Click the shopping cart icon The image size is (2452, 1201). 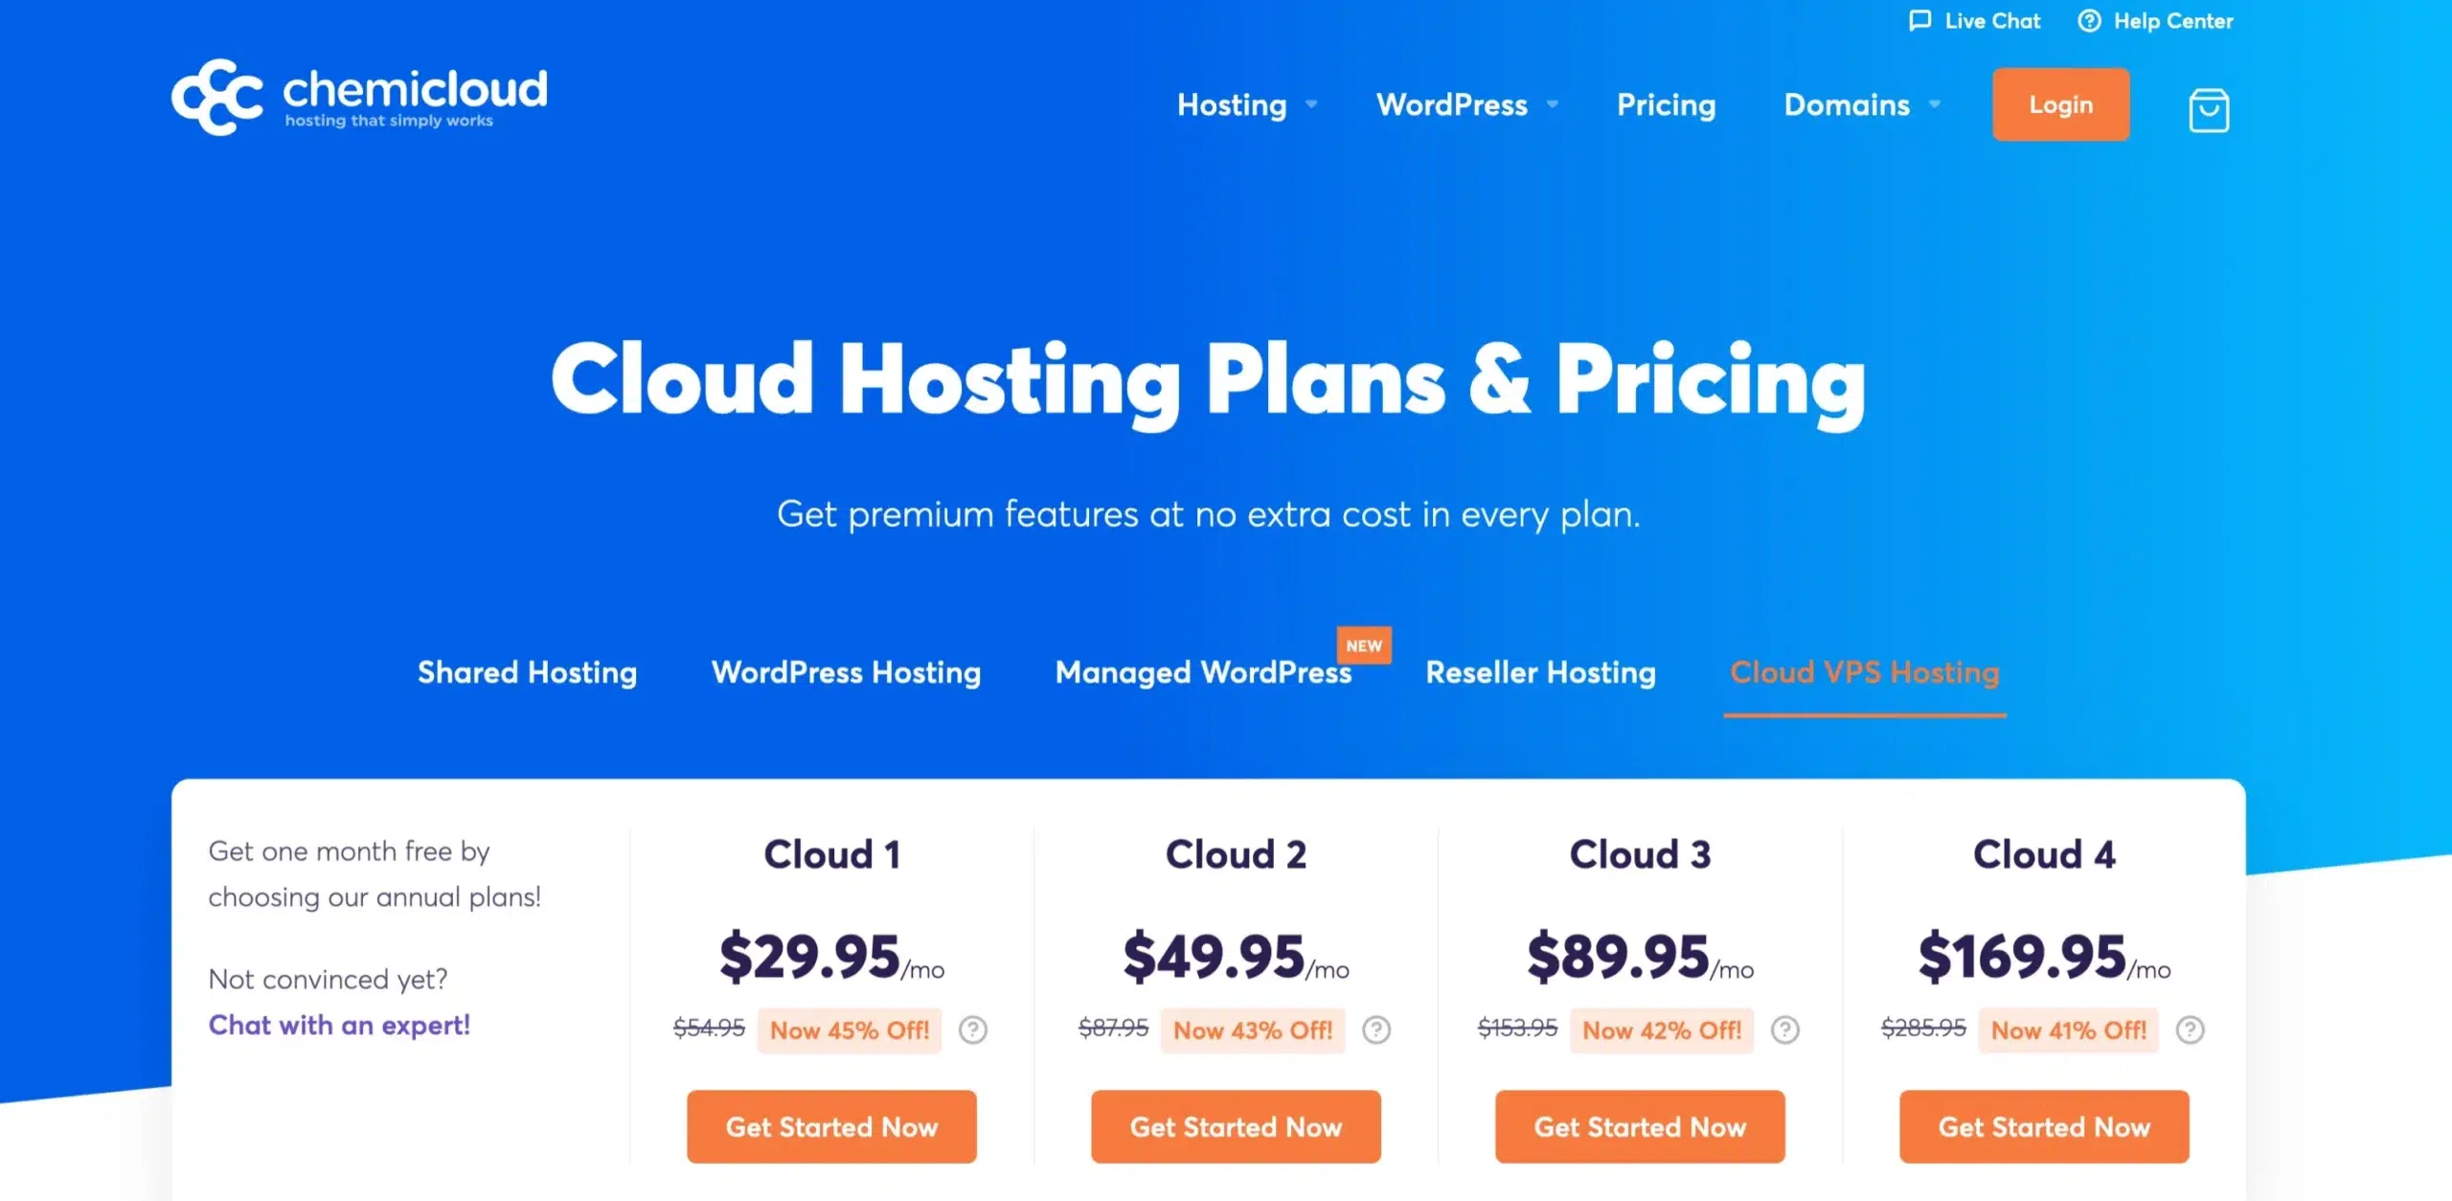(x=2210, y=104)
